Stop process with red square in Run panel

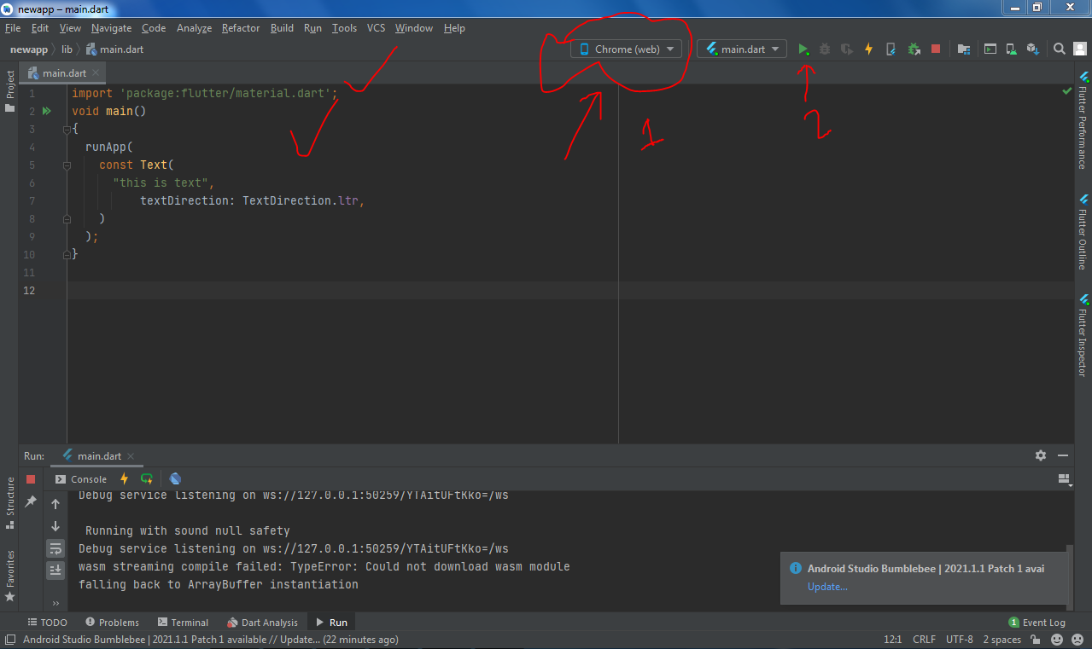click(x=31, y=479)
